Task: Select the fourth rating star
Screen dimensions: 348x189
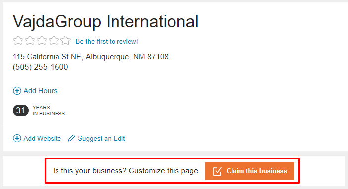Action: 54,40
